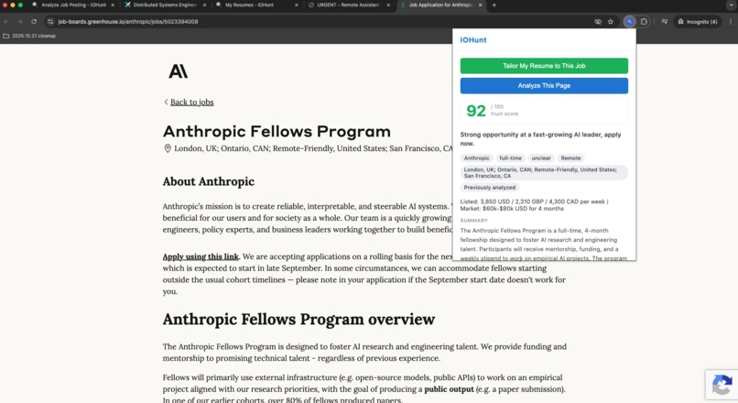Switch to URGENT - Remote Assistant tab
This screenshot has height=403, width=738.
(x=348, y=5)
